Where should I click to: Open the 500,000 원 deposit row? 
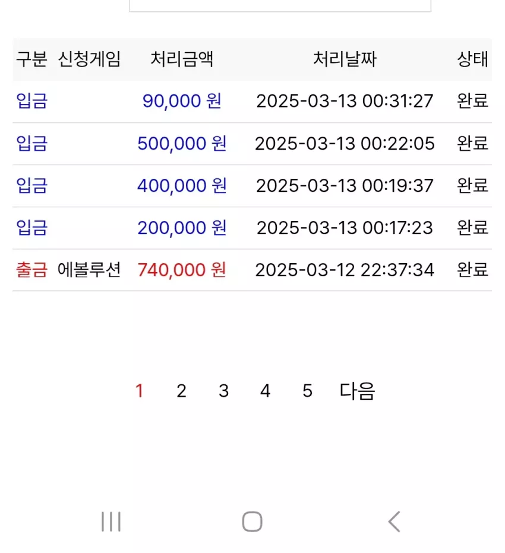252,144
